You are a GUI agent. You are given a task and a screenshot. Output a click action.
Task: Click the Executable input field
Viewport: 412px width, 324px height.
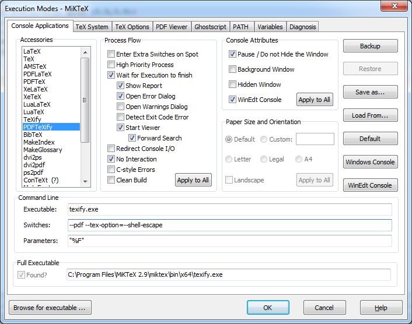(230, 209)
